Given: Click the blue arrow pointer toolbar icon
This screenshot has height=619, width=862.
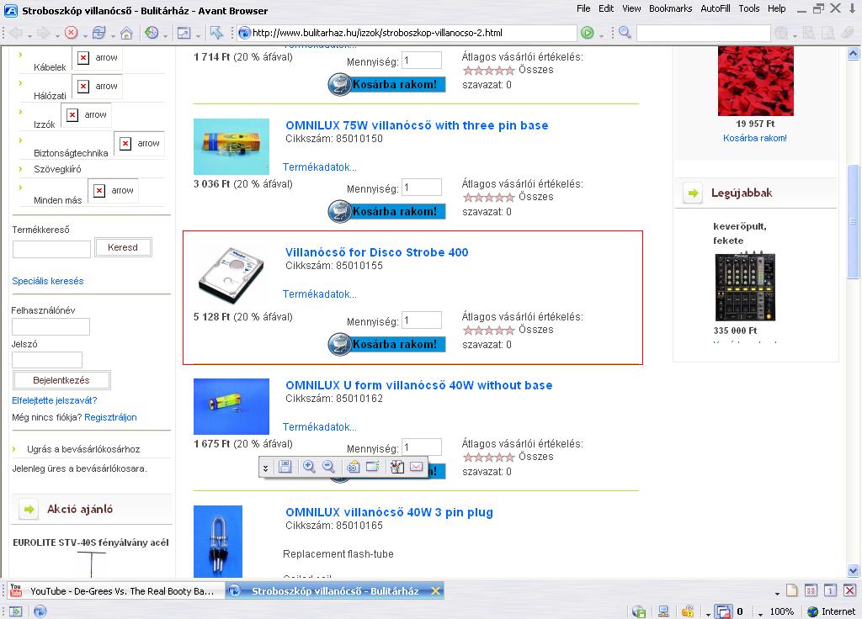Looking at the screenshot, I should pyautogui.click(x=216, y=33).
